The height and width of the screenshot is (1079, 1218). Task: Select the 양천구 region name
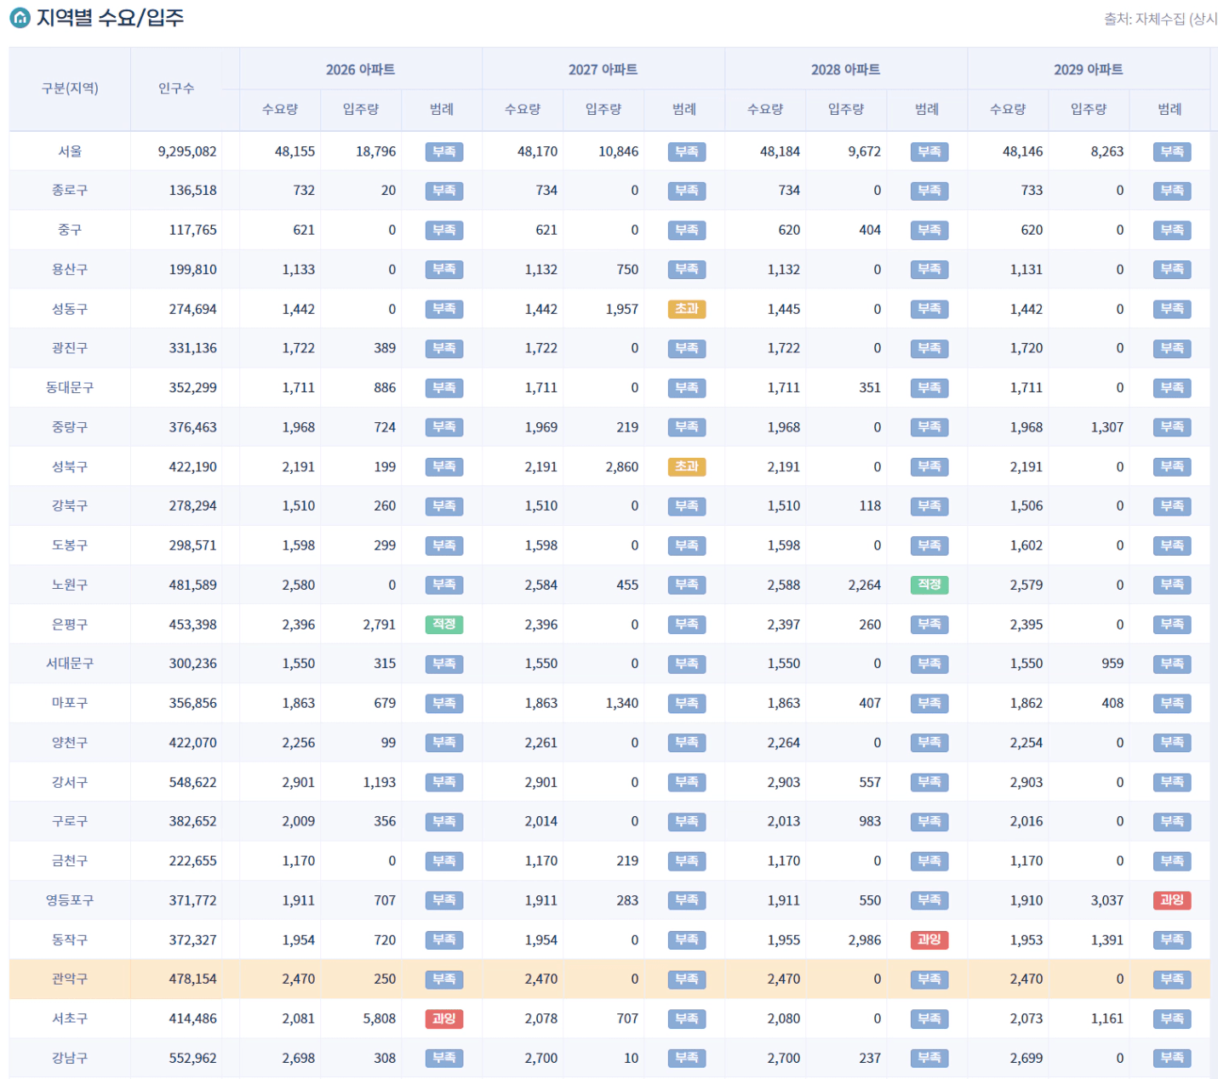pos(70,742)
